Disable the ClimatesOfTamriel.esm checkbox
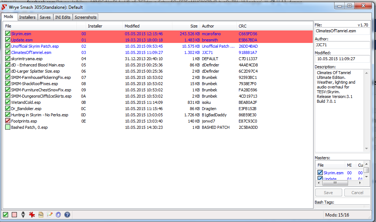 8,52
